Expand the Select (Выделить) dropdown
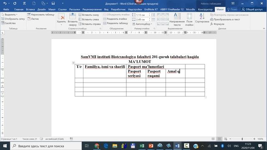267x150 pixels. click(x=10, y=15)
